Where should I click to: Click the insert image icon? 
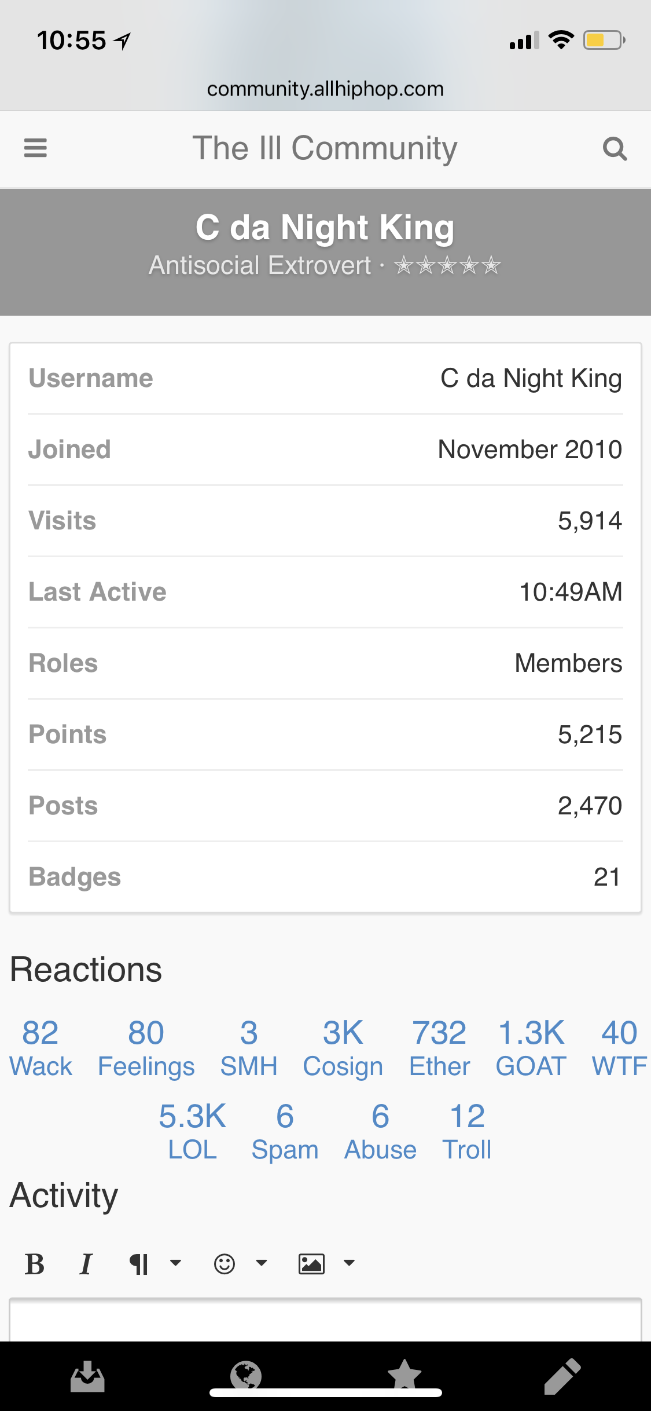[x=311, y=1264]
